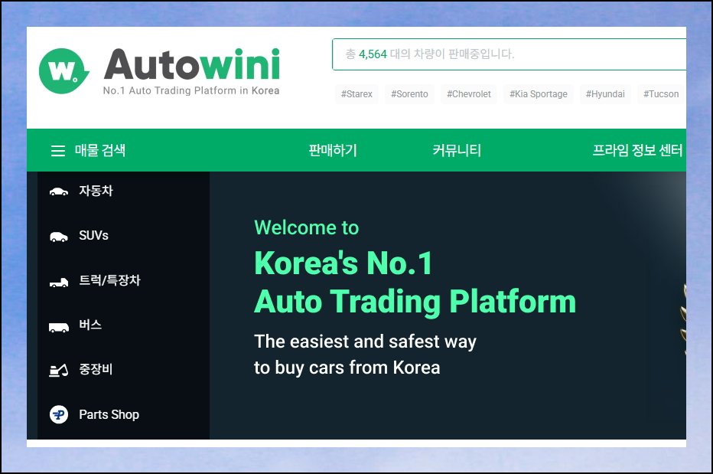Viewport: 713px width, 474px height.
Task: Select the #Sorento hashtag
Action: click(x=409, y=93)
